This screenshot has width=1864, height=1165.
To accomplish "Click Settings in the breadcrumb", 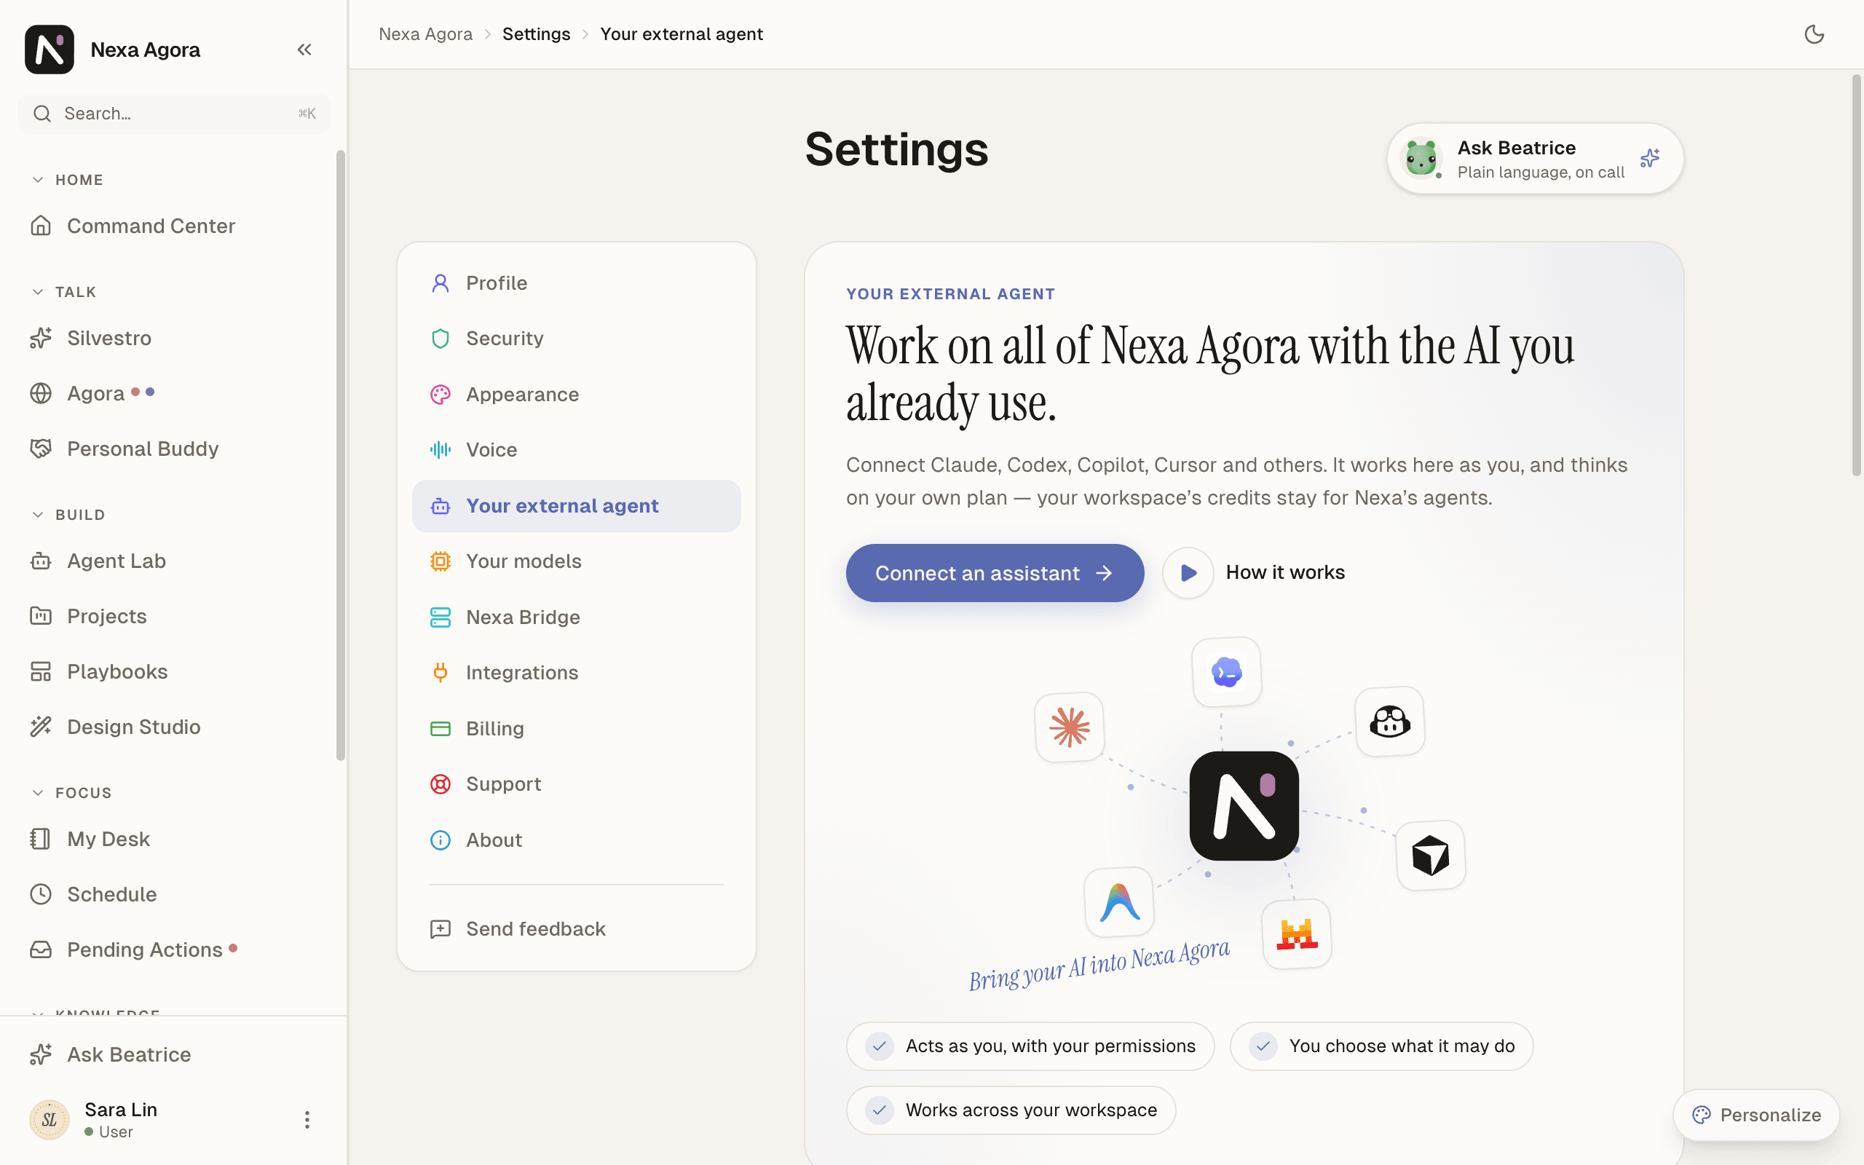I will [x=536, y=35].
